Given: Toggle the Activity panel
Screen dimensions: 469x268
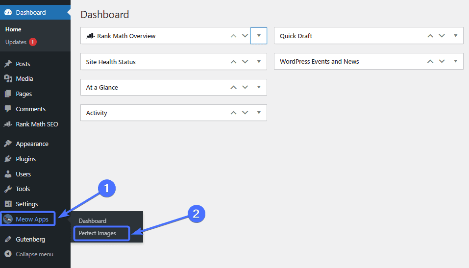Looking at the screenshot, I should [x=259, y=113].
